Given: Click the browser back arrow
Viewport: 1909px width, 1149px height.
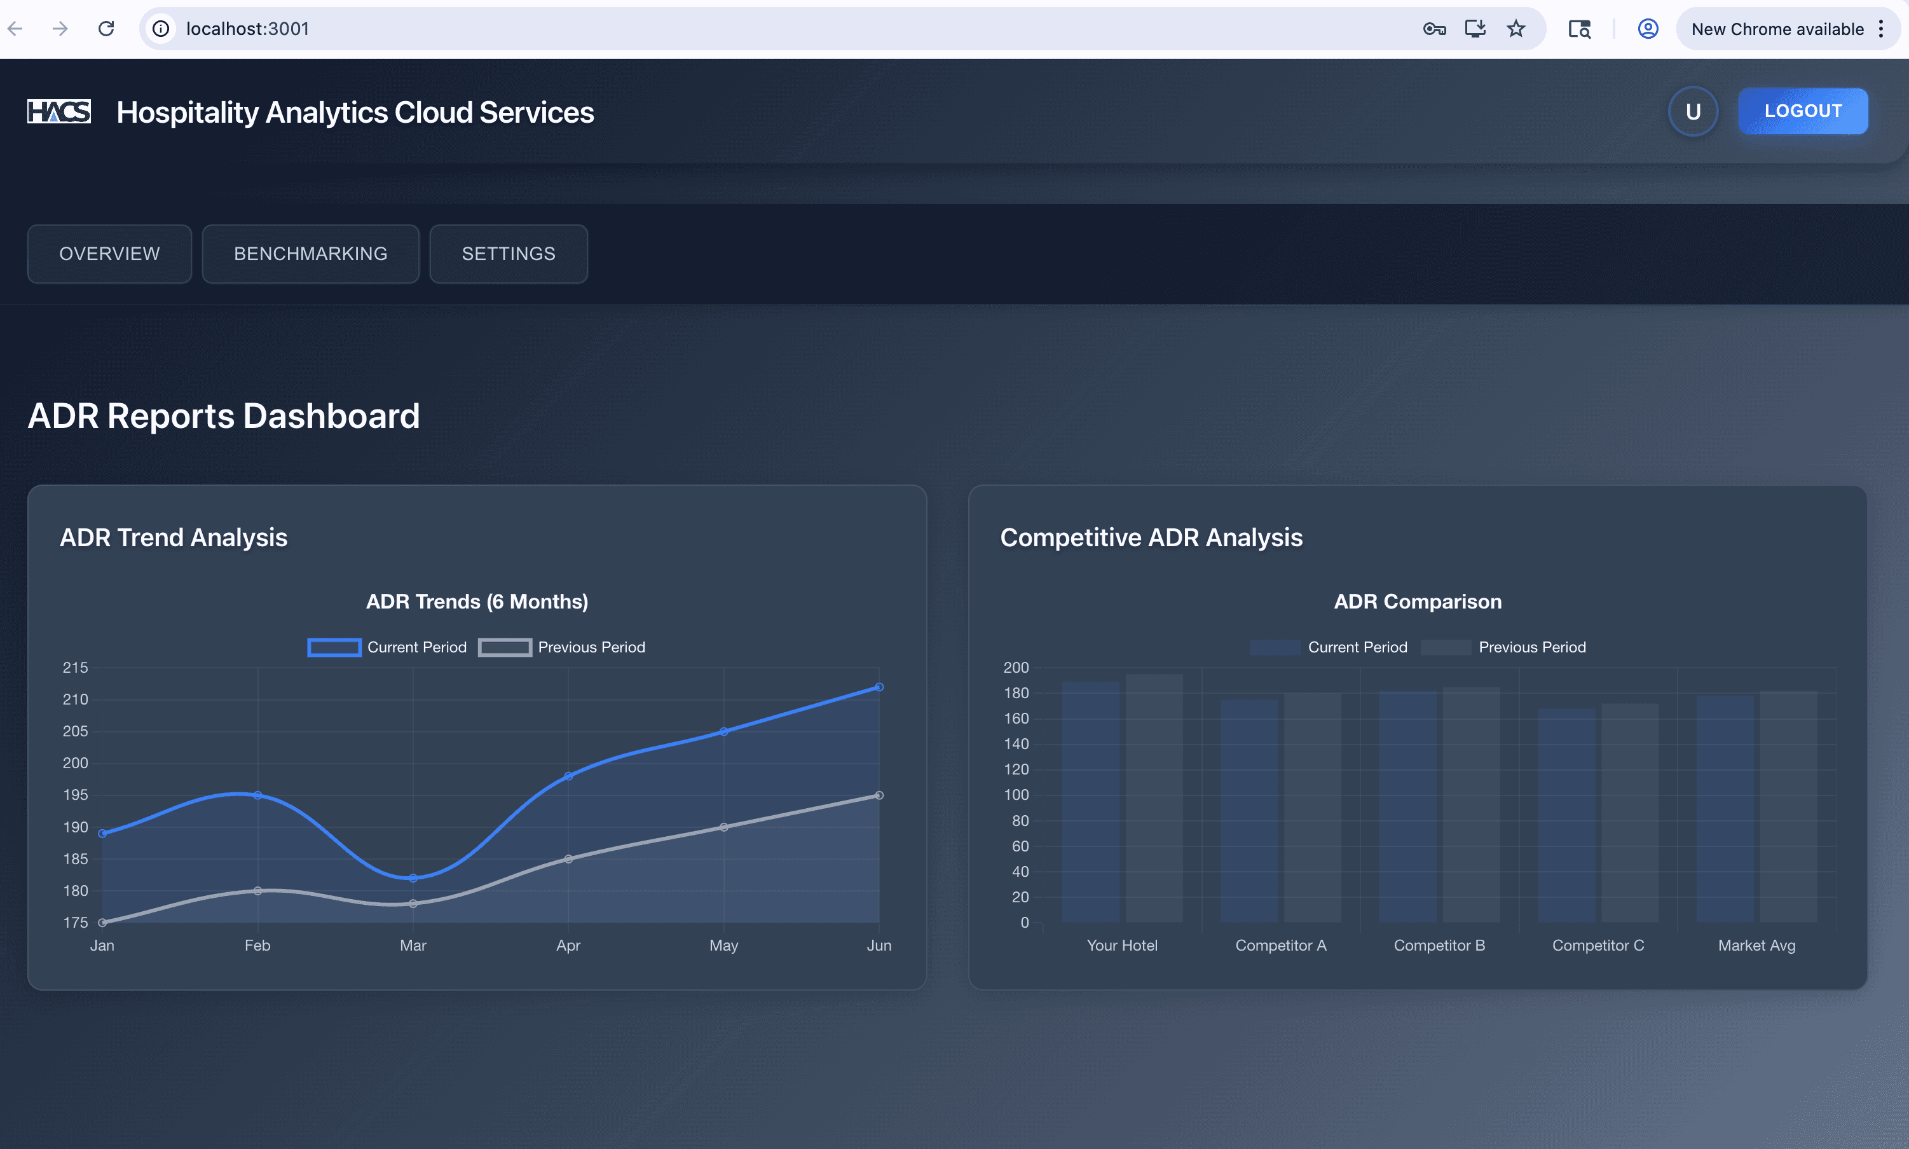Looking at the screenshot, I should [x=15, y=29].
